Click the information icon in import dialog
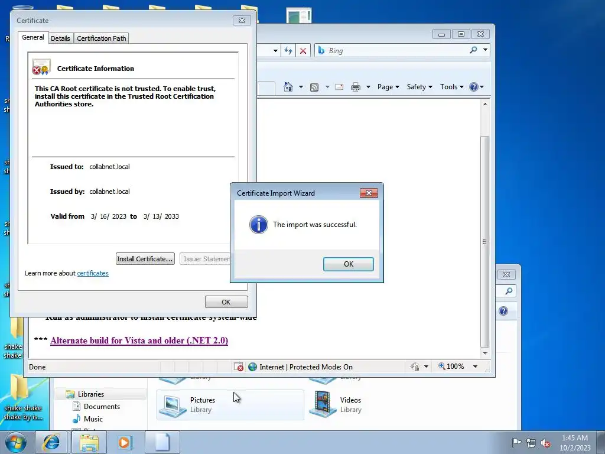The width and height of the screenshot is (605, 454). point(259,225)
